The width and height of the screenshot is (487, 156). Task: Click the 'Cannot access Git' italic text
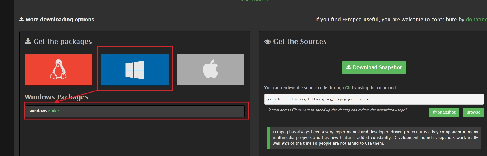click(x=337, y=110)
